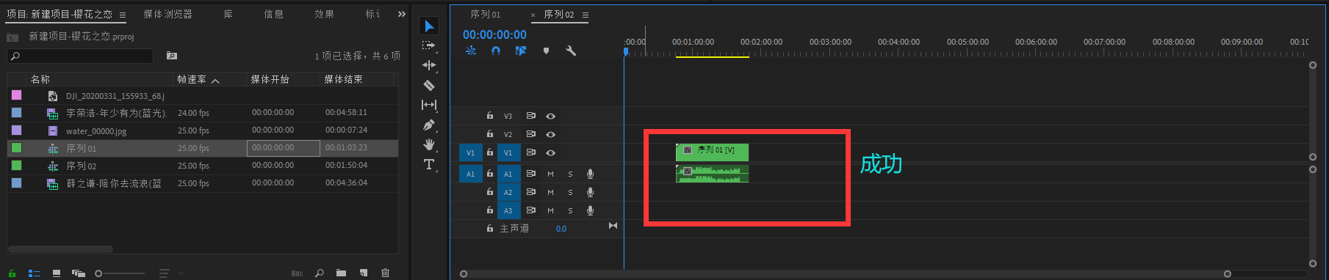Viewport: 1329px width, 280px height.
Task: Enable voice-over record on A1
Action: tap(590, 174)
